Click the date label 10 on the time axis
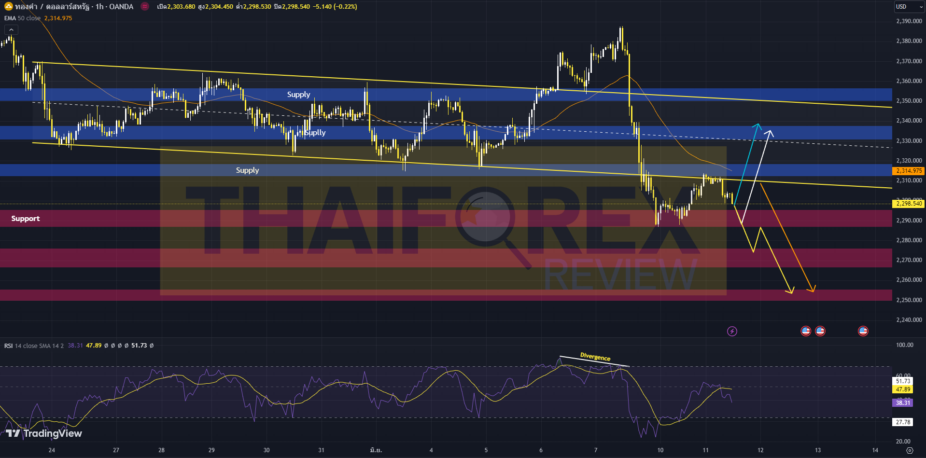926x458 pixels. 660,450
